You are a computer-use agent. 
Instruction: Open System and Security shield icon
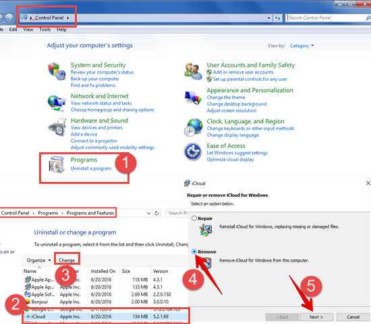click(x=57, y=71)
